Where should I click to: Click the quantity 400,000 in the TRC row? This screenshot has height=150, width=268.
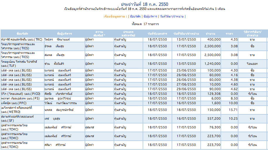(214, 39)
